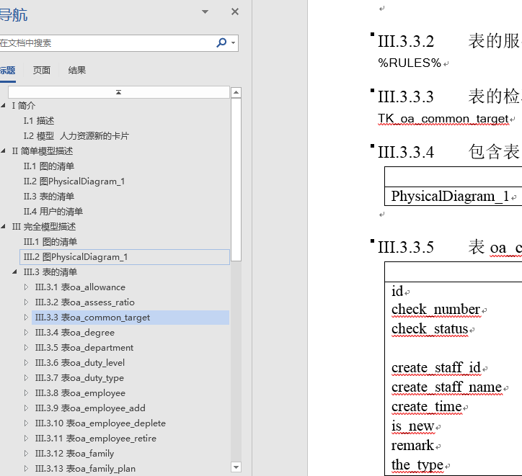Expand III.3.13 表oa_family_plan node
This screenshot has height=476, width=522.
(26, 468)
